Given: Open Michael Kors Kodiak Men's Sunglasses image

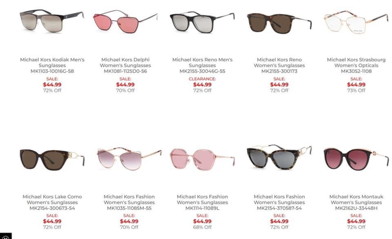Looking at the screenshot, I should tap(52, 21).
